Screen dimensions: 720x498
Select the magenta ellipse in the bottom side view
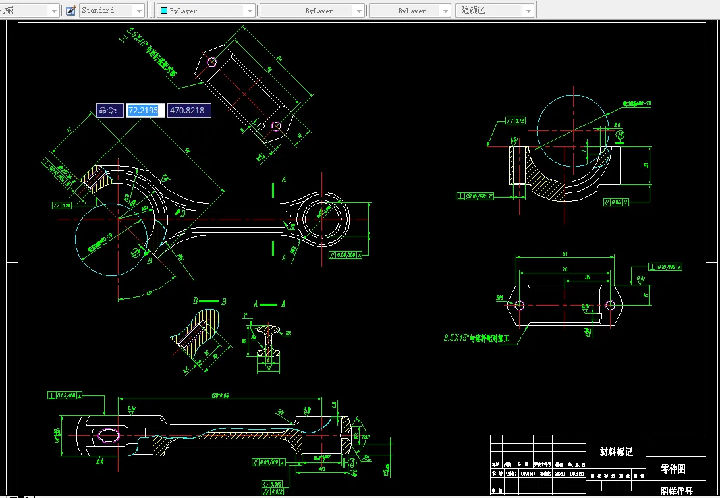(x=109, y=435)
